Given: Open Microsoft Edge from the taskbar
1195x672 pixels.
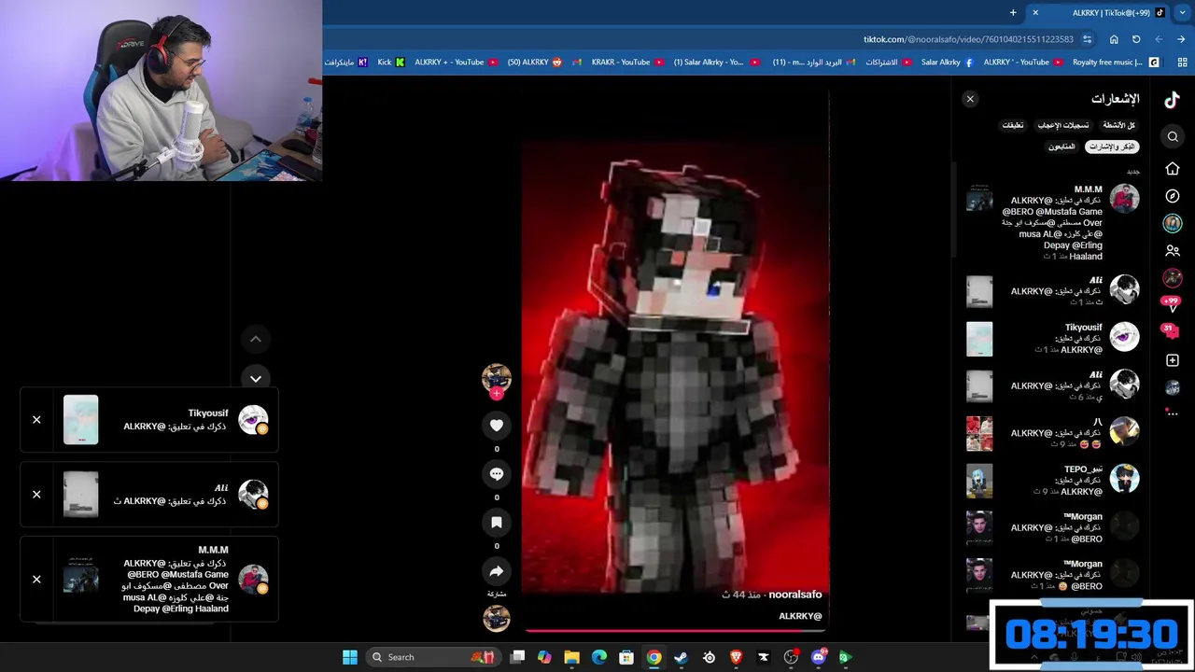Looking at the screenshot, I should [x=599, y=657].
